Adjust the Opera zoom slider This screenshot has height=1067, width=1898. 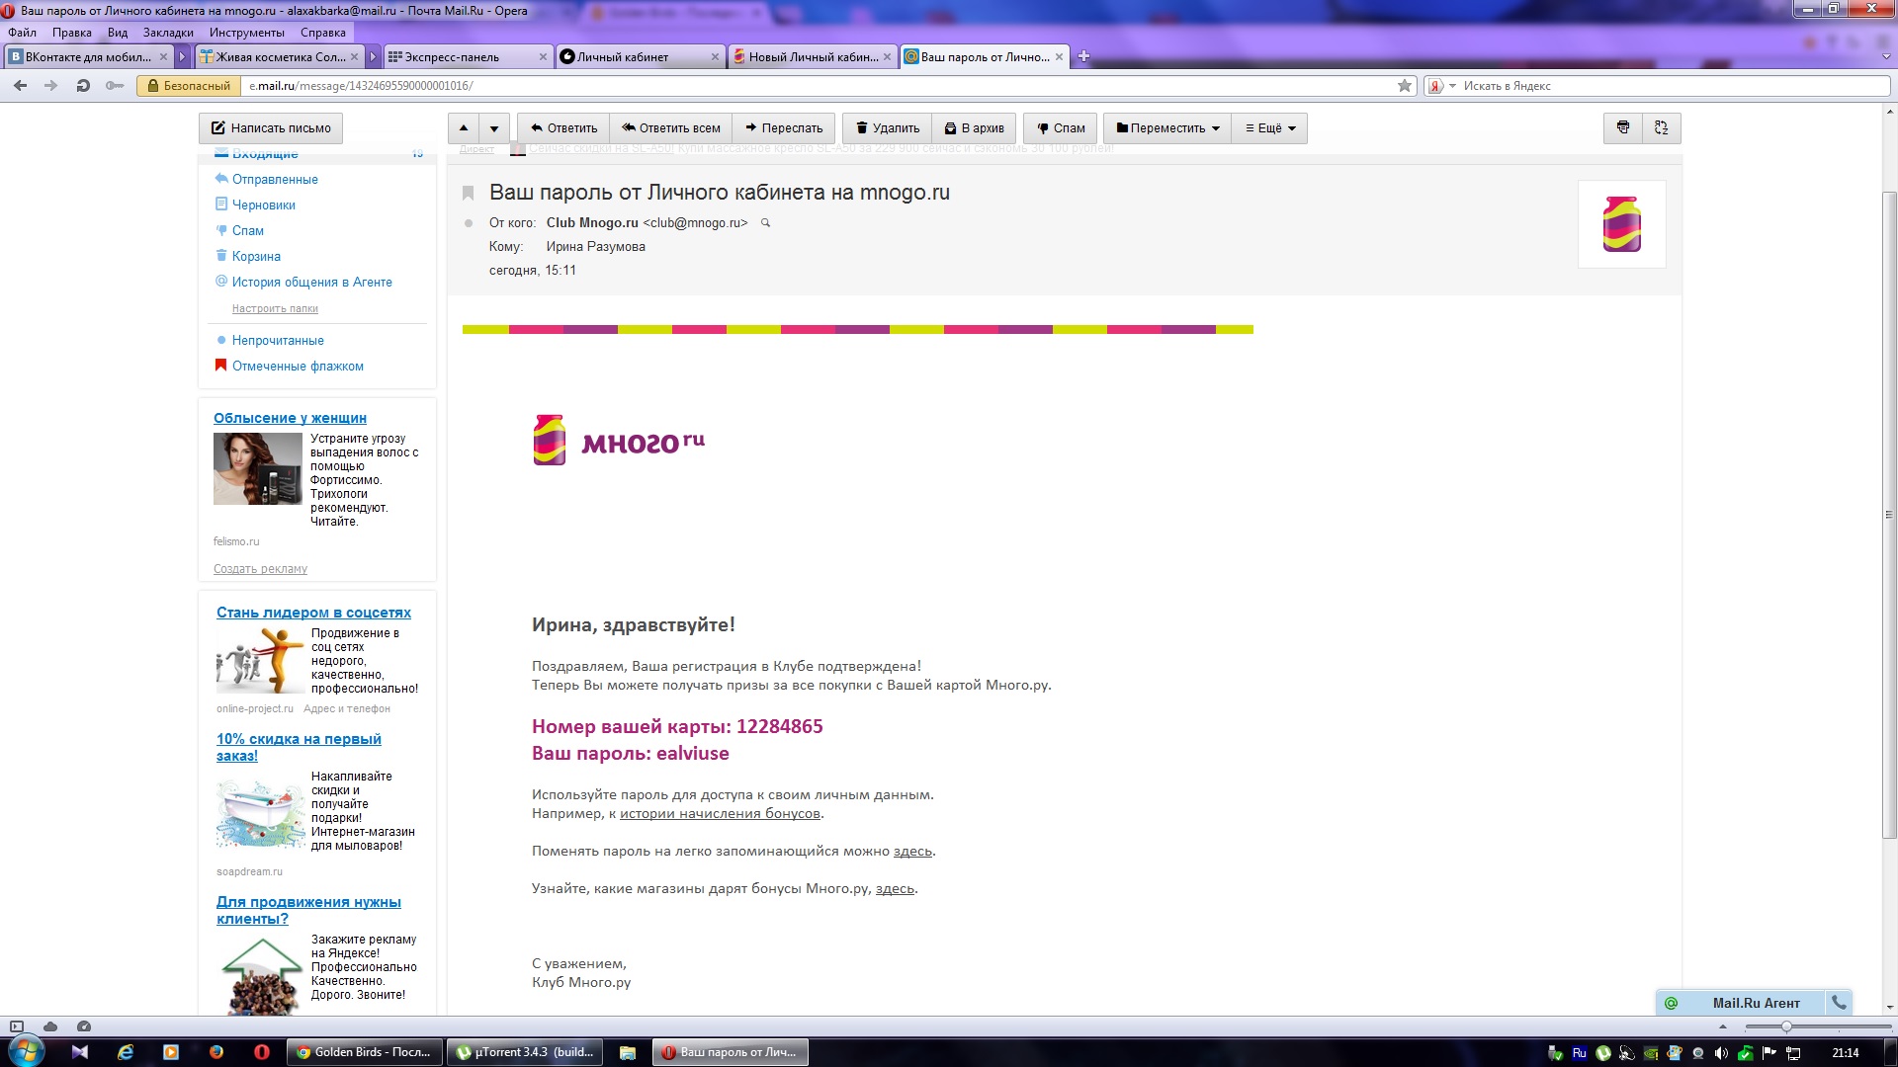[x=1785, y=1026]
